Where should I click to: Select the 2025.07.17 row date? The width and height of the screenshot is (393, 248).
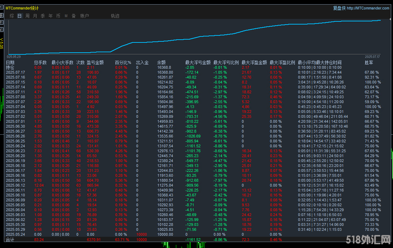tap(15, 72)
